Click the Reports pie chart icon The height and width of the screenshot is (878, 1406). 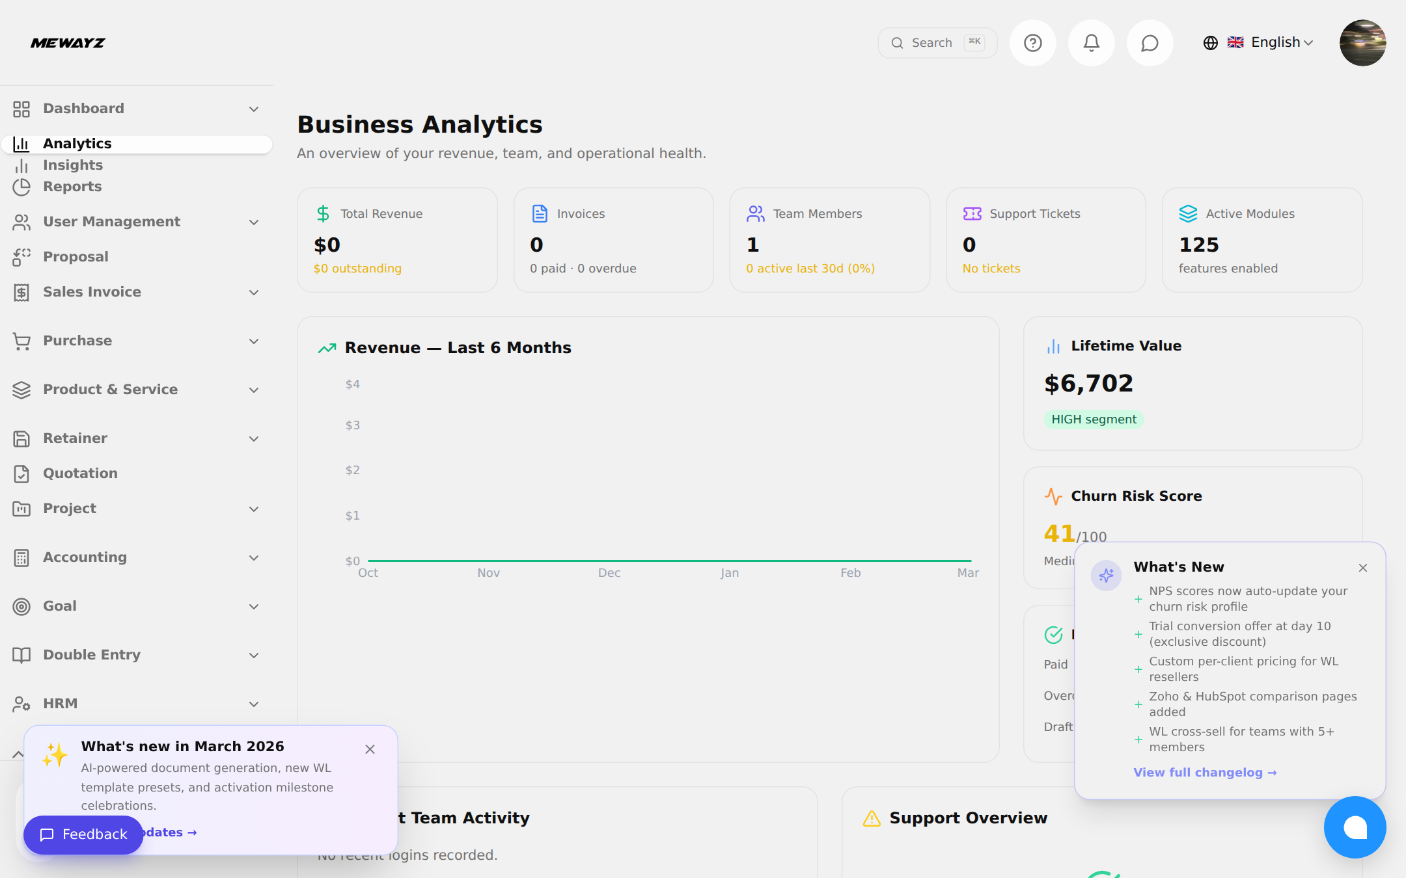coord(21,187)
